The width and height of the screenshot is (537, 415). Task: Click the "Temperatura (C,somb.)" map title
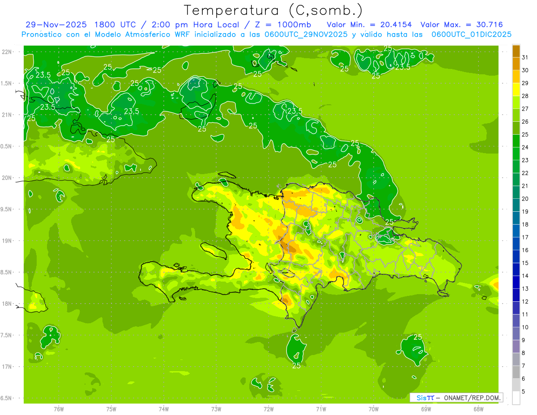(273, 10)
